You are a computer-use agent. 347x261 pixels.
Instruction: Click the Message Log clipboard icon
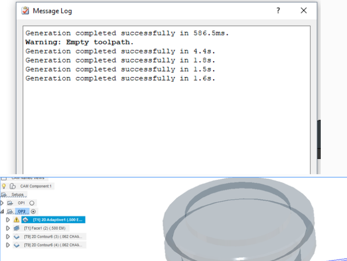(x=25, y=11)
